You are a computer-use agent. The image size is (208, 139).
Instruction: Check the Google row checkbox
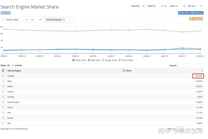pyautogui.click(x=3, y=76)
